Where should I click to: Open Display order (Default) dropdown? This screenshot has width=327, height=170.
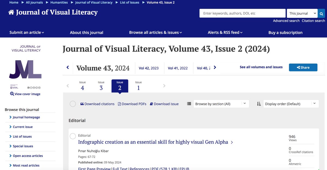(x=291, y=104)
